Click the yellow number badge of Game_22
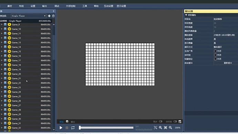The width and height of the screenshot is (238, 134). [9, 83]
